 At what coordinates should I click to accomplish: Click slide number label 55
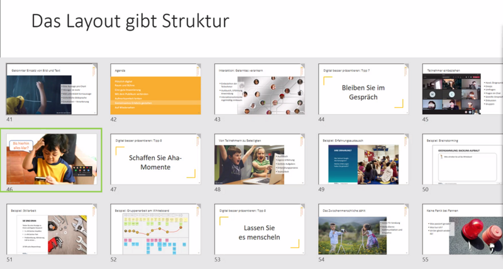[426, 260]
